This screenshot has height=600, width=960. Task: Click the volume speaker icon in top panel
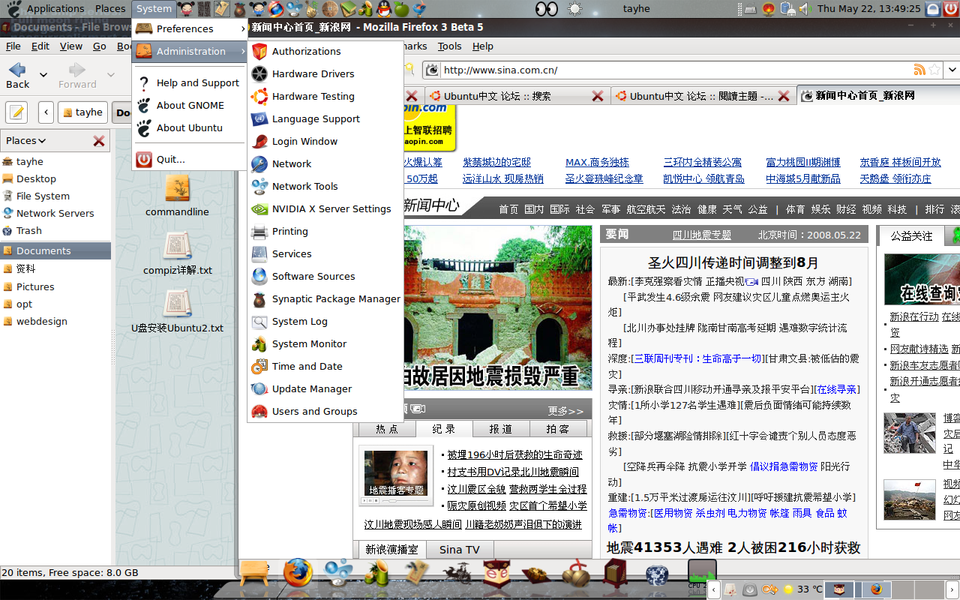tap(805, 9)
